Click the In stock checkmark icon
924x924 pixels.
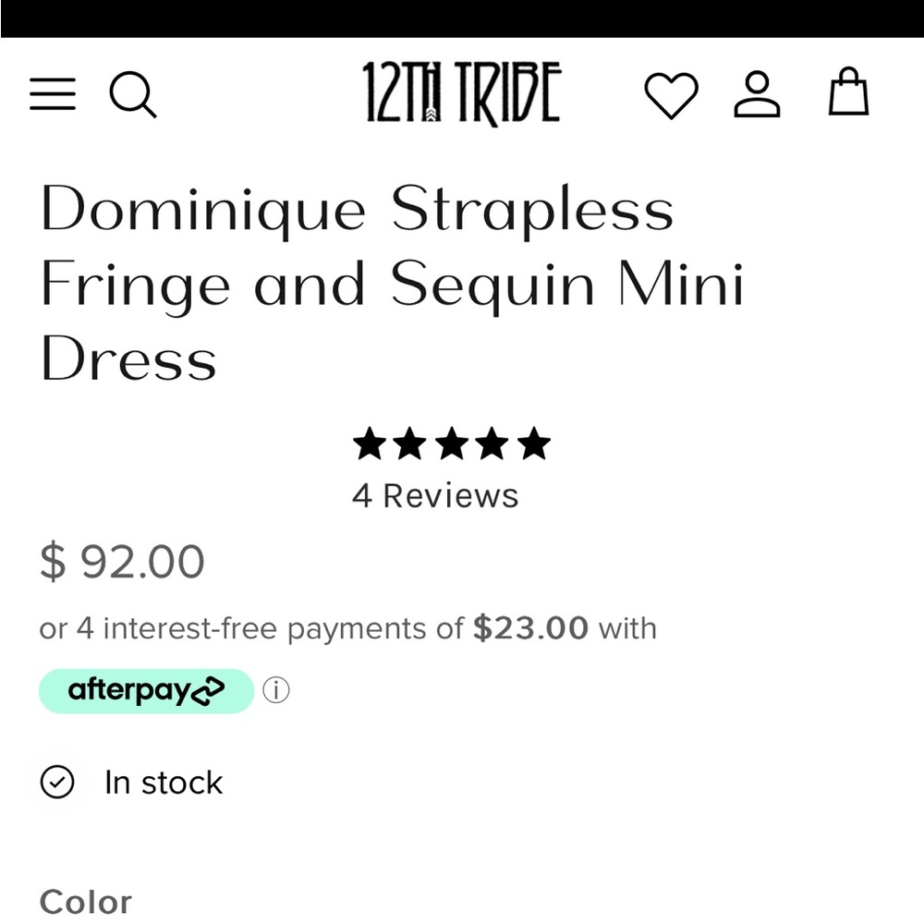pyautogui.click(x=57, y=783)
